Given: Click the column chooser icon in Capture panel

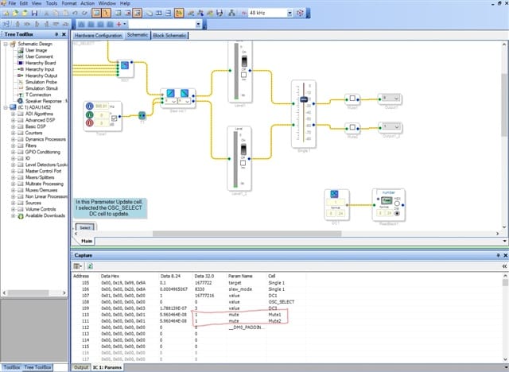Looking at the screenshot, I should tap(78, 266).
